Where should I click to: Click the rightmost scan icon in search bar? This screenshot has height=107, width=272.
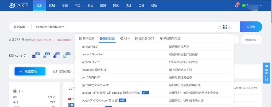(x=230, y=27)
